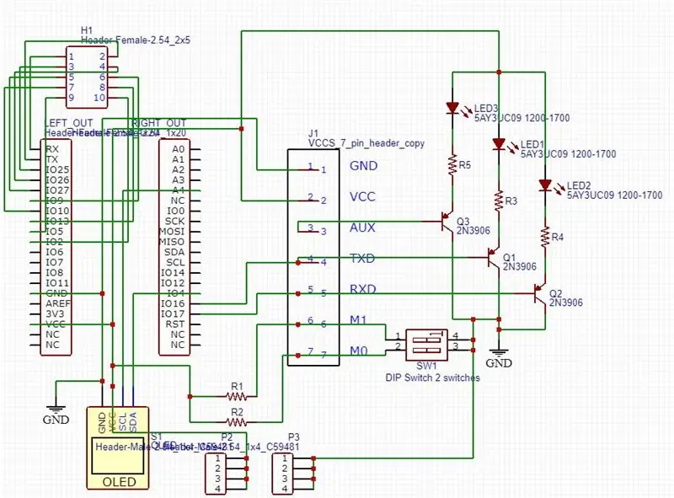The width and height of the screenshot is (674, 498).
Task: Select the GND symbol left of OLED
Action: (x=56, y=415)
